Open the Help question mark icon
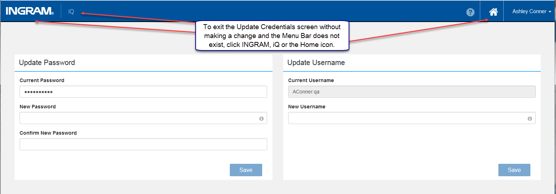556x194 pixels. (470, 12)
